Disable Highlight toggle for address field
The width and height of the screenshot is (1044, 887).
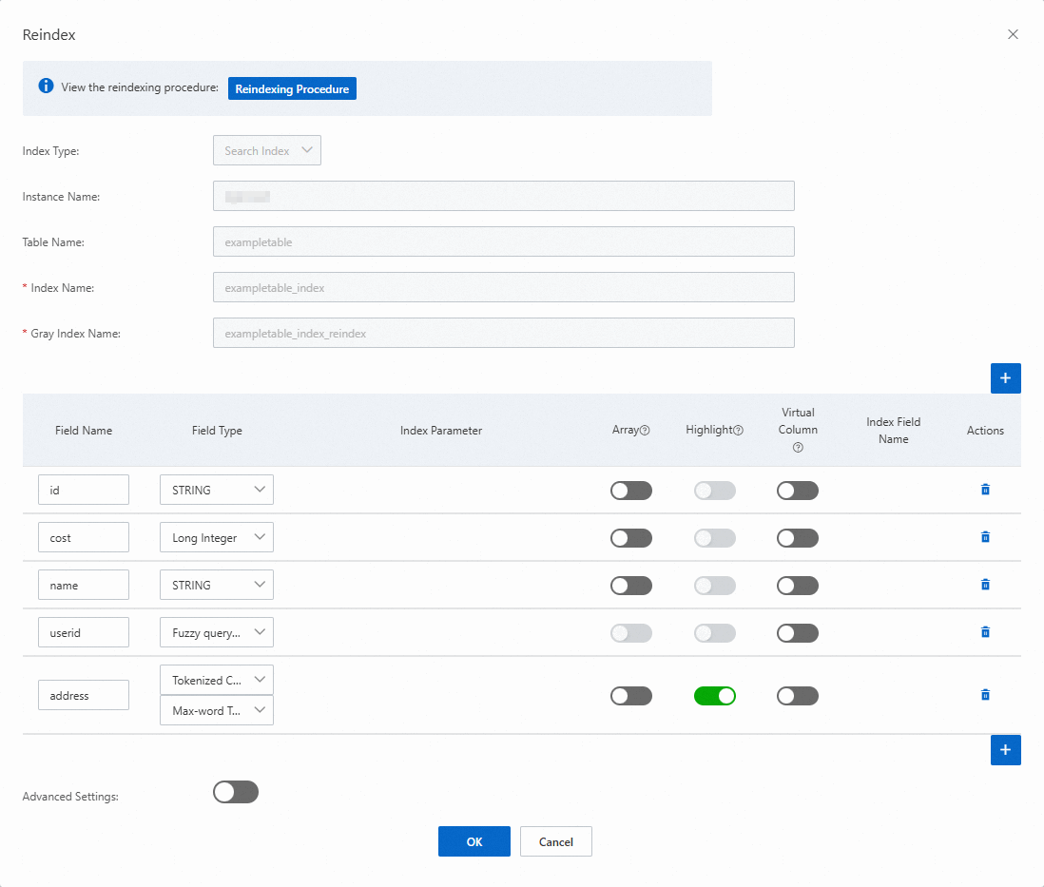714,696
